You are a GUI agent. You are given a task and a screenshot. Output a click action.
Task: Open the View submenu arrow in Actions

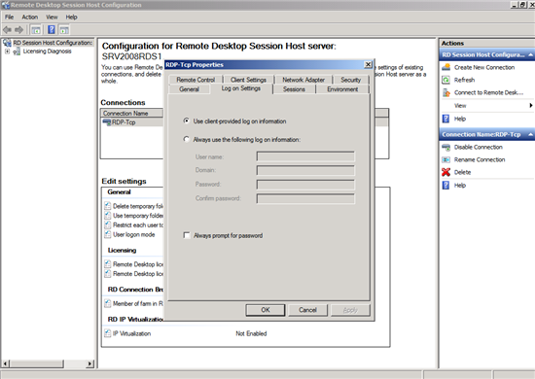tap(530, 105)
